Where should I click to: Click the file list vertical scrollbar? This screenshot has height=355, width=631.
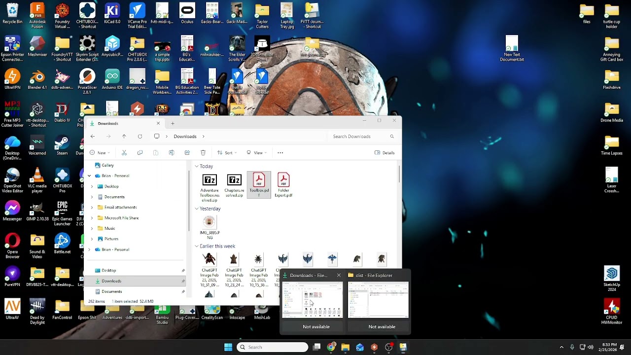point(399,174)
